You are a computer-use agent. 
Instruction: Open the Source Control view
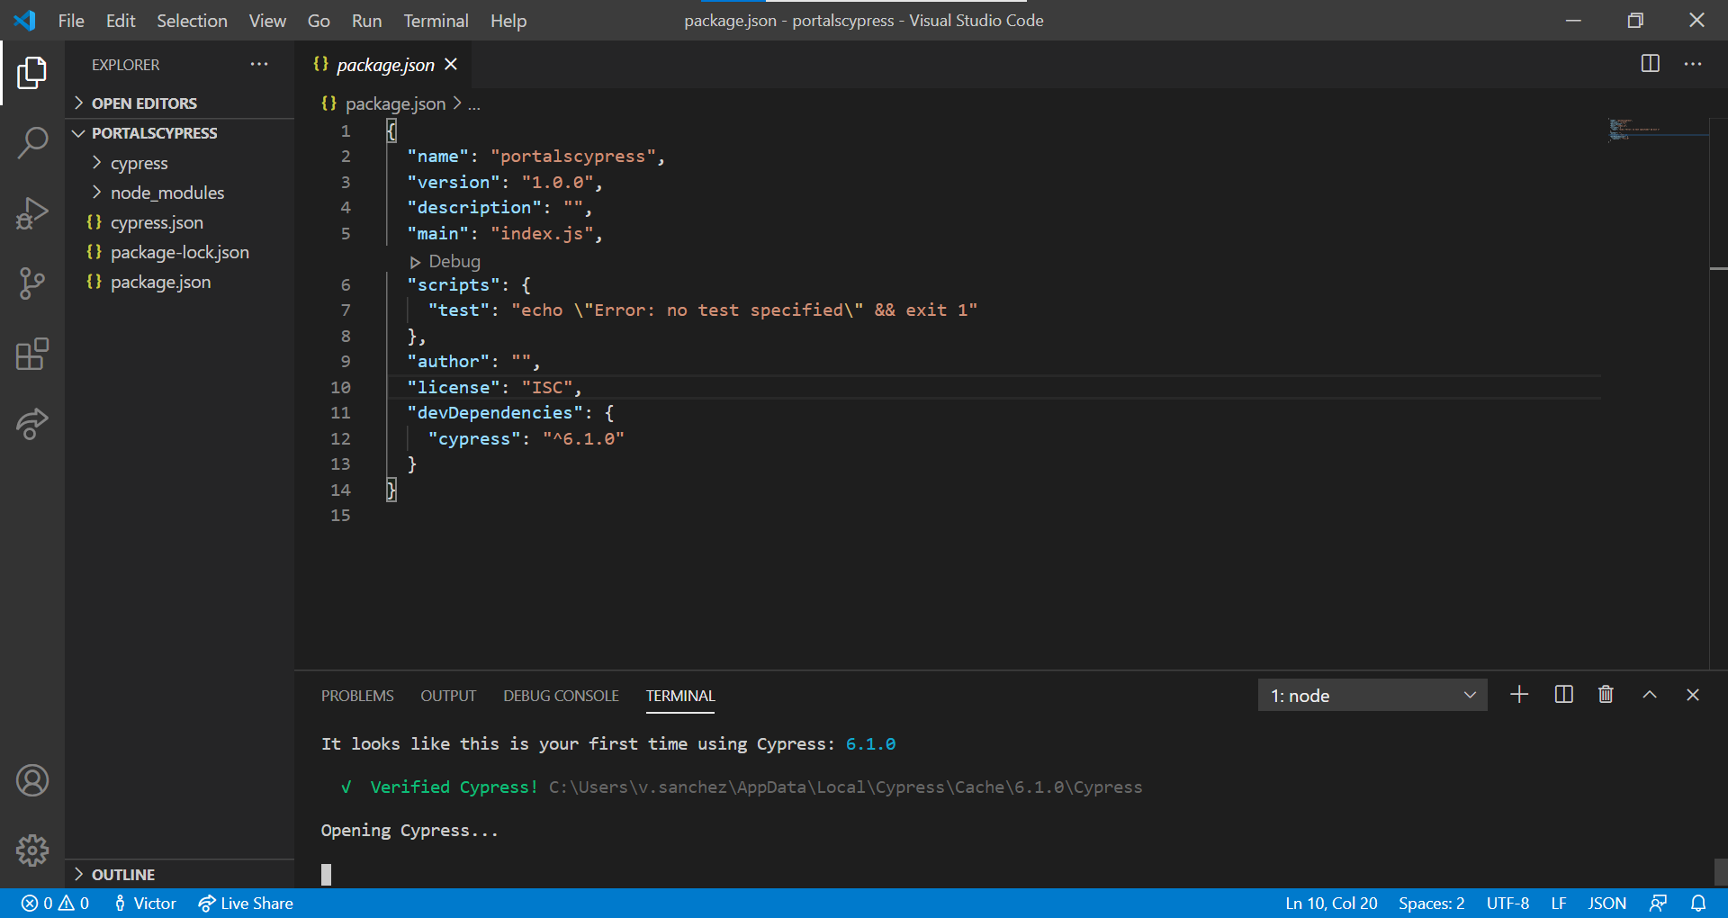tap(32, 283)
